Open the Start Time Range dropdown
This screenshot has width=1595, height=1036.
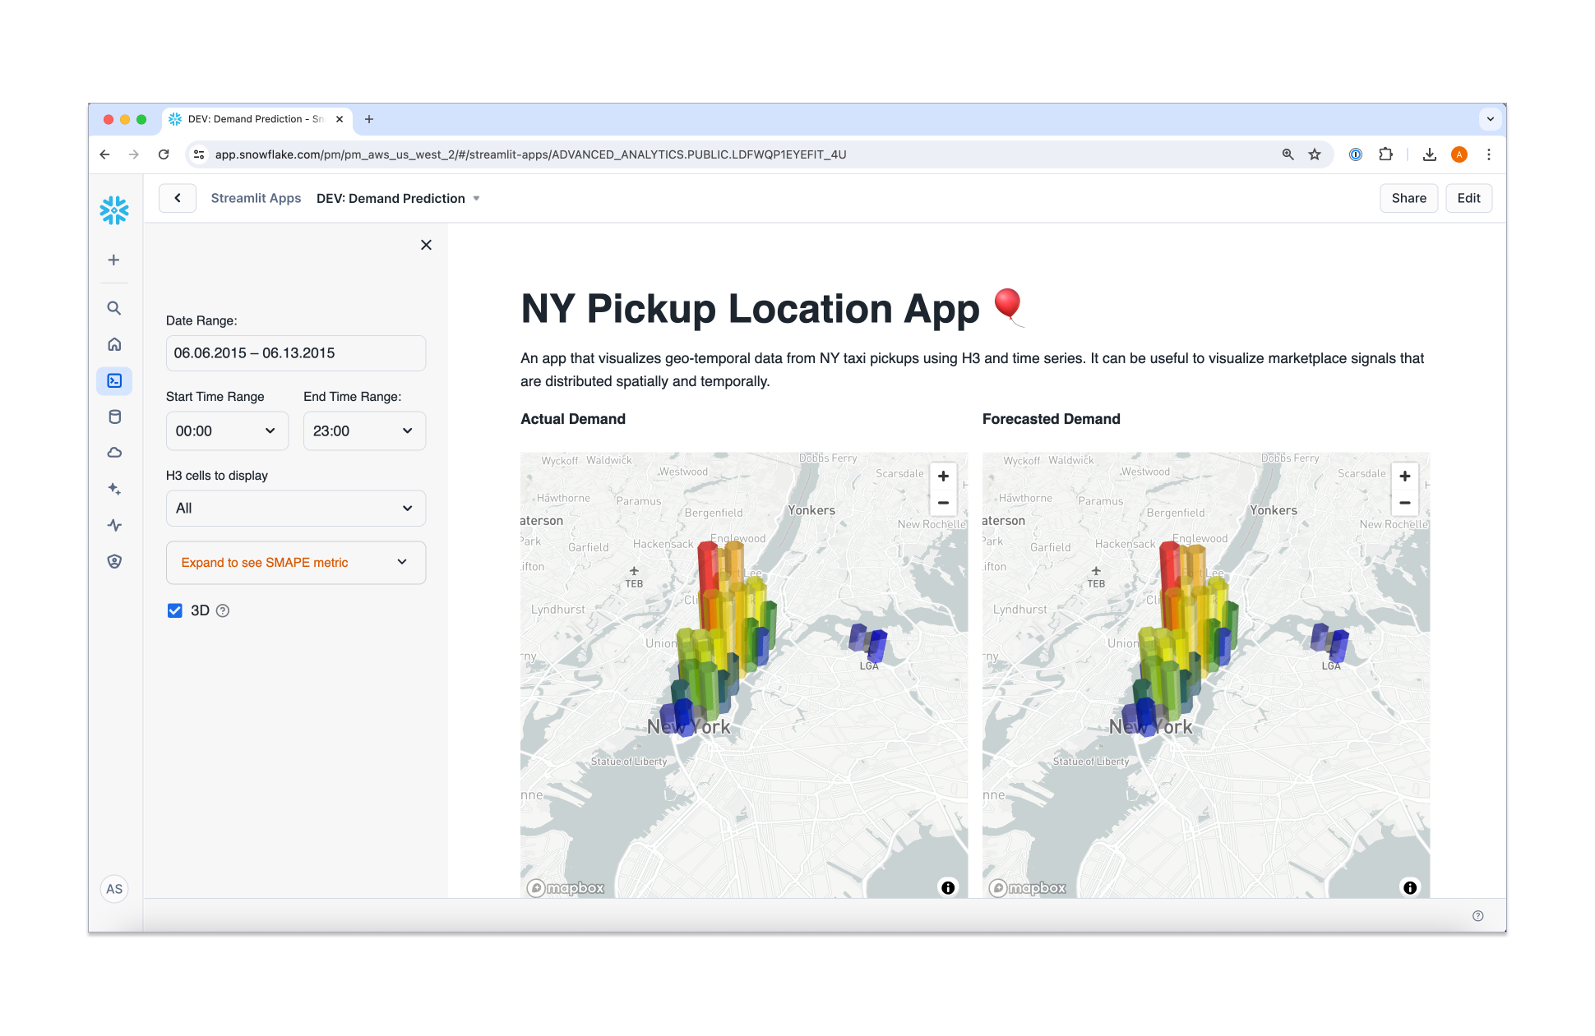(227, 431)
